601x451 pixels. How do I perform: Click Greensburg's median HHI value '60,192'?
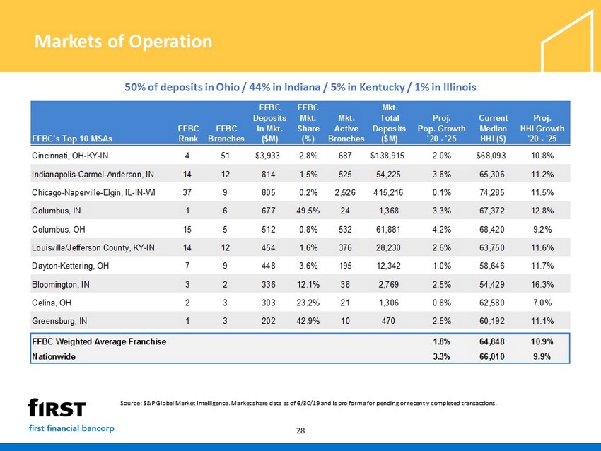[492, 321]
